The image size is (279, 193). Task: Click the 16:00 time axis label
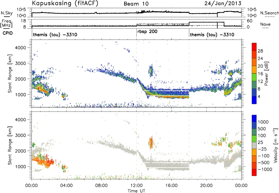[x=171, y=186]
